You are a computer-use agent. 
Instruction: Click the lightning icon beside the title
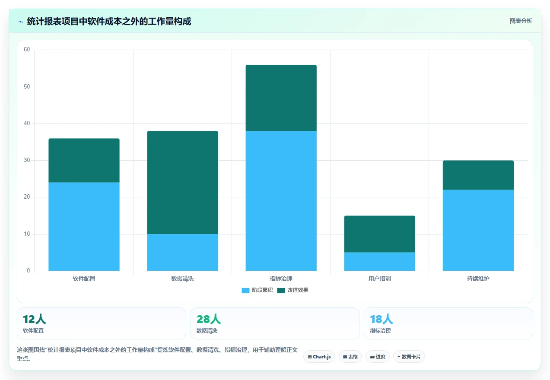[x=20, y=21]
